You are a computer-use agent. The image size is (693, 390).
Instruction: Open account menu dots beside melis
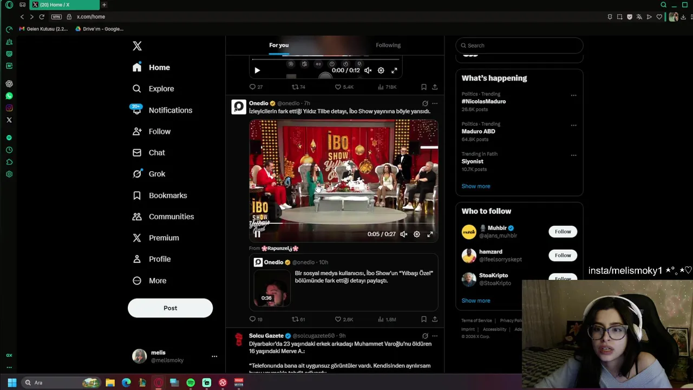tap(214, 356)
